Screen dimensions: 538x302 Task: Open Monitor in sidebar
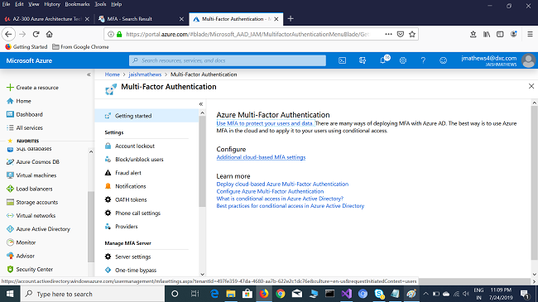pyautogui.click(x=26, y=242)
